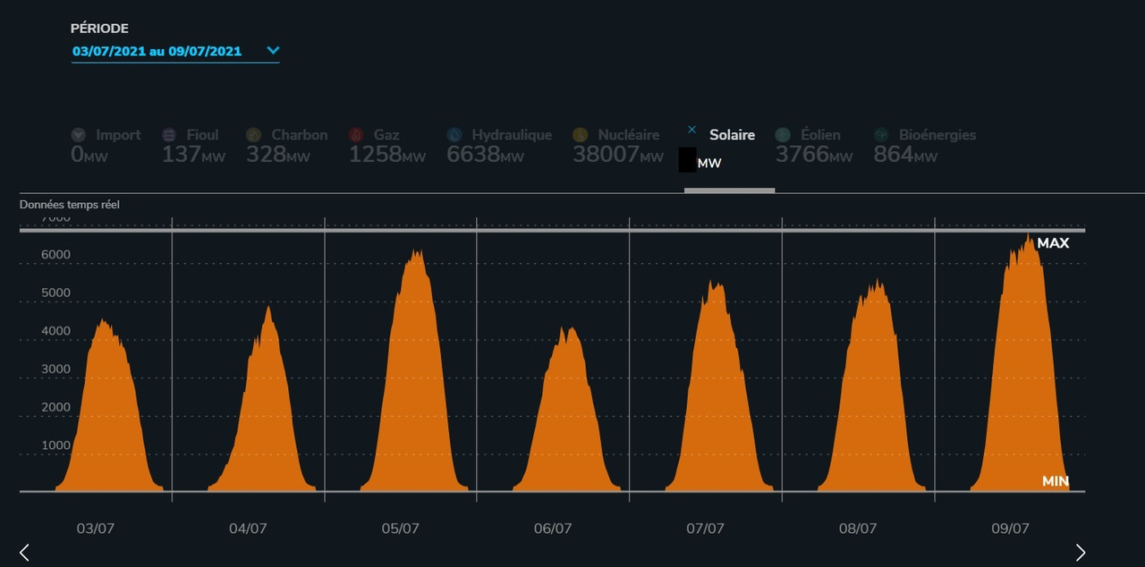Screen dimensions: 1145x567
Task: Click the 09/07 date axis label
Action: pyautogui.click(x=1010, y=529)
